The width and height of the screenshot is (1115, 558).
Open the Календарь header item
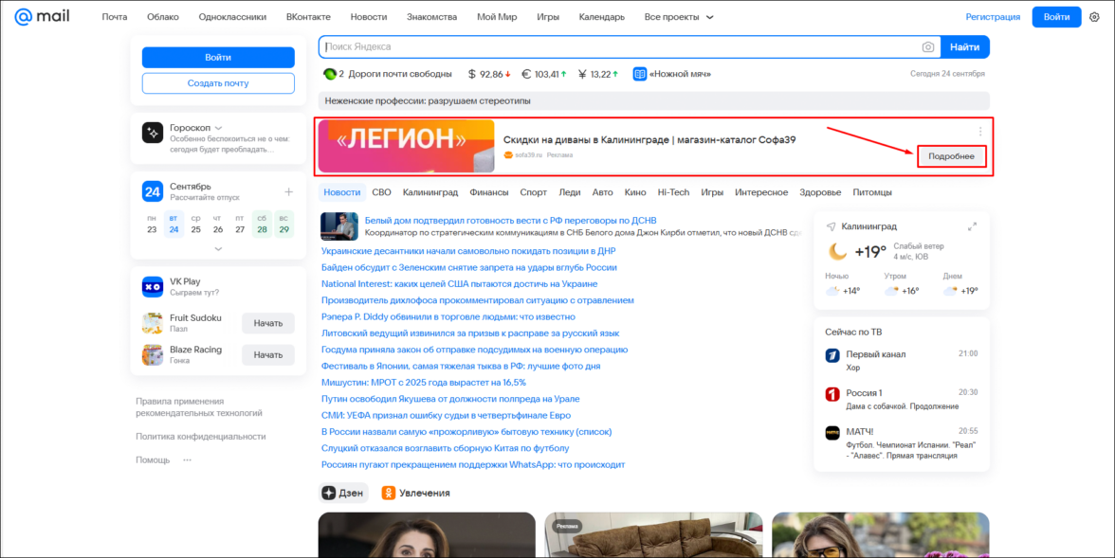(601, 17)
